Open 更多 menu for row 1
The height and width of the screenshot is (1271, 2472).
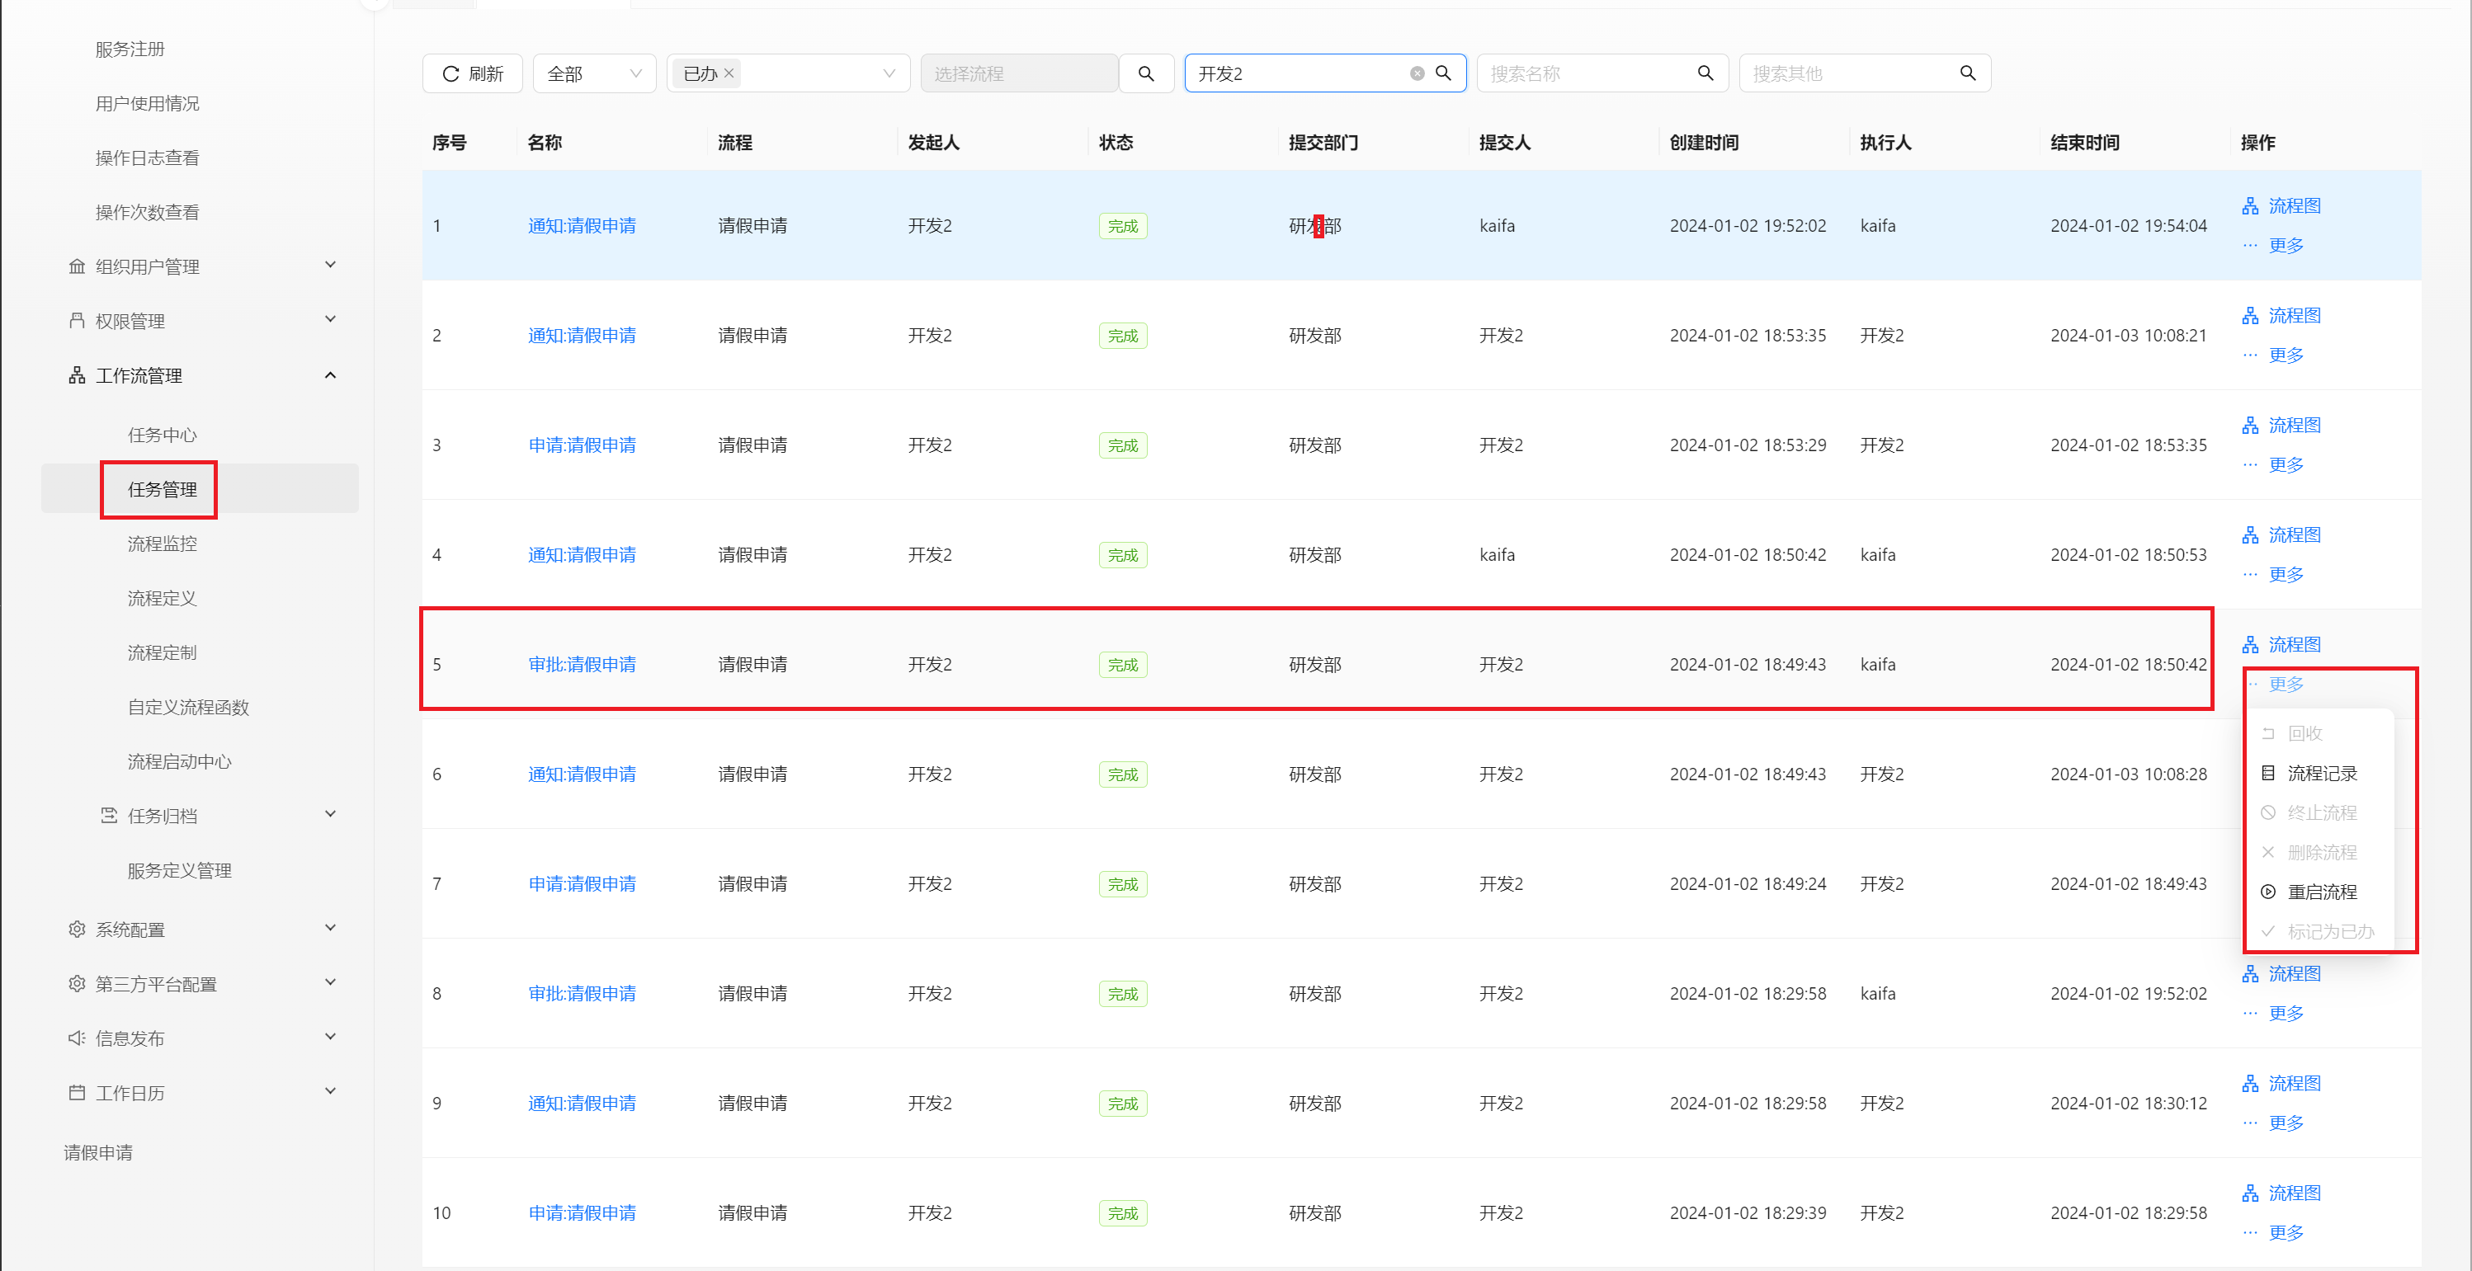[2273, 246]
